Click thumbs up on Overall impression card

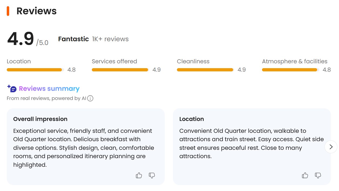[139, 176]
